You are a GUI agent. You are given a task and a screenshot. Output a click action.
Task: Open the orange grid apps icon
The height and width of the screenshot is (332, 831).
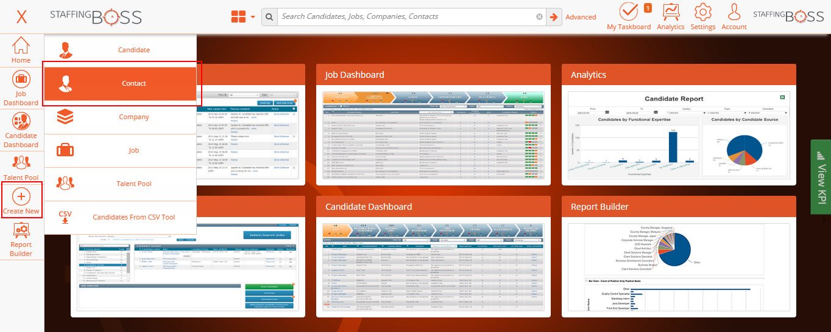click(239, 17)
